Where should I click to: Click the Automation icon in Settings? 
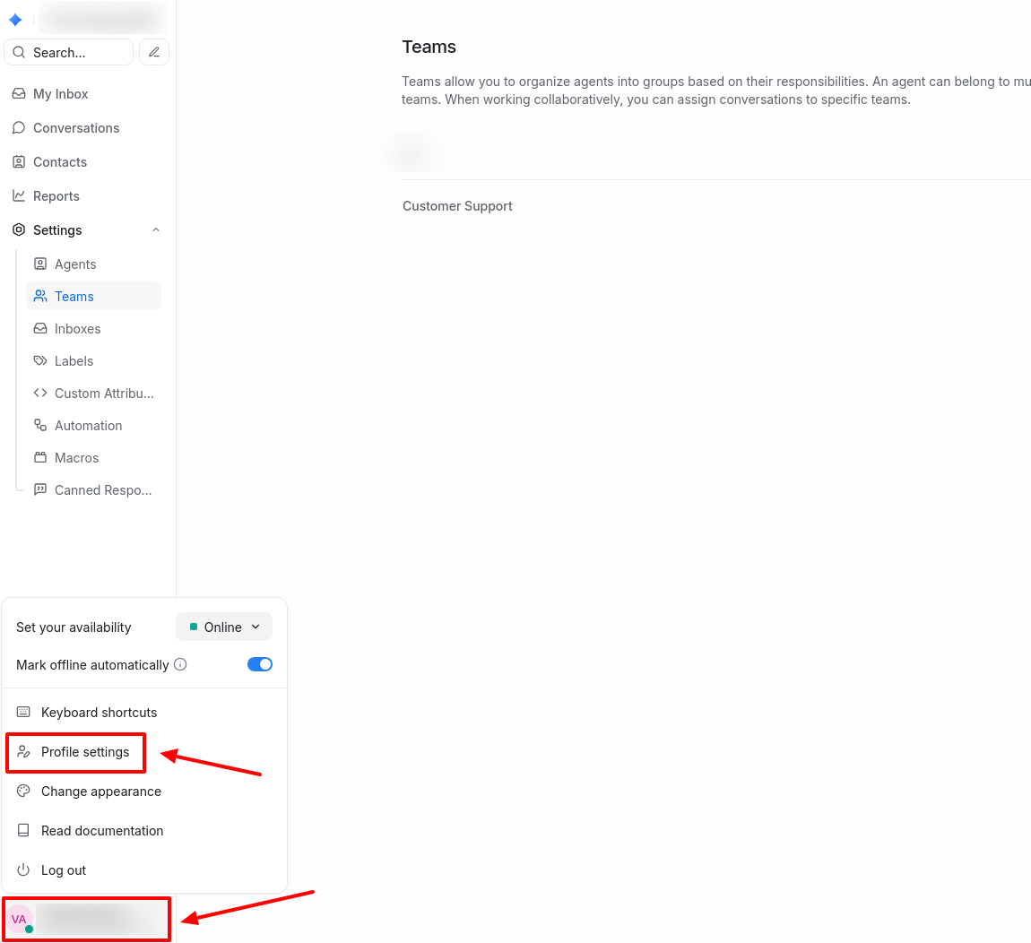40,426
